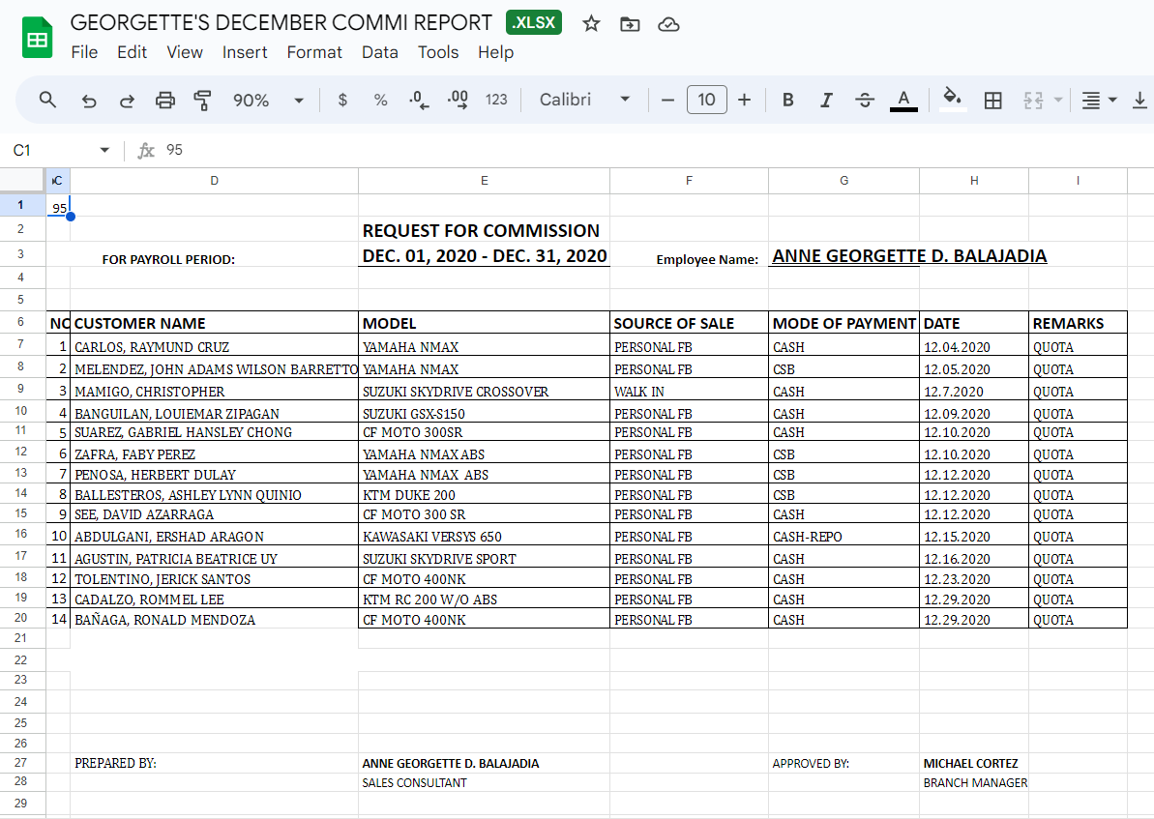Click the select all corner box

coord(22,181)
